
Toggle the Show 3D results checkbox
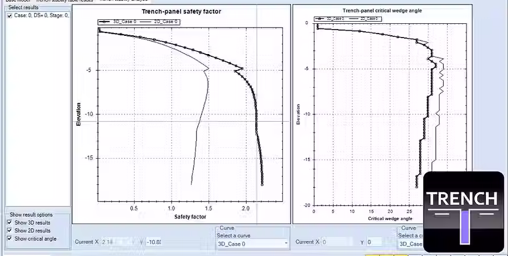pyautogui.click(x=10, y=222)
